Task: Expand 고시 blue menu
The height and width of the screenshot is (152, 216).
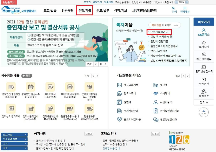Action: [14, 144]
